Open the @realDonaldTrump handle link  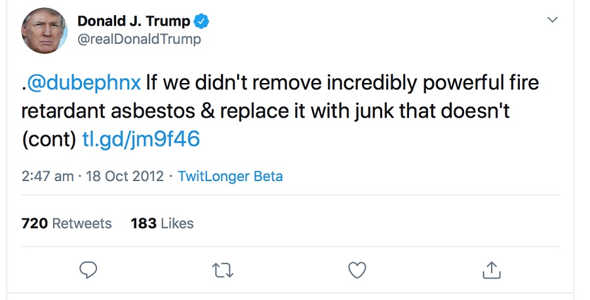pos(139,39)
